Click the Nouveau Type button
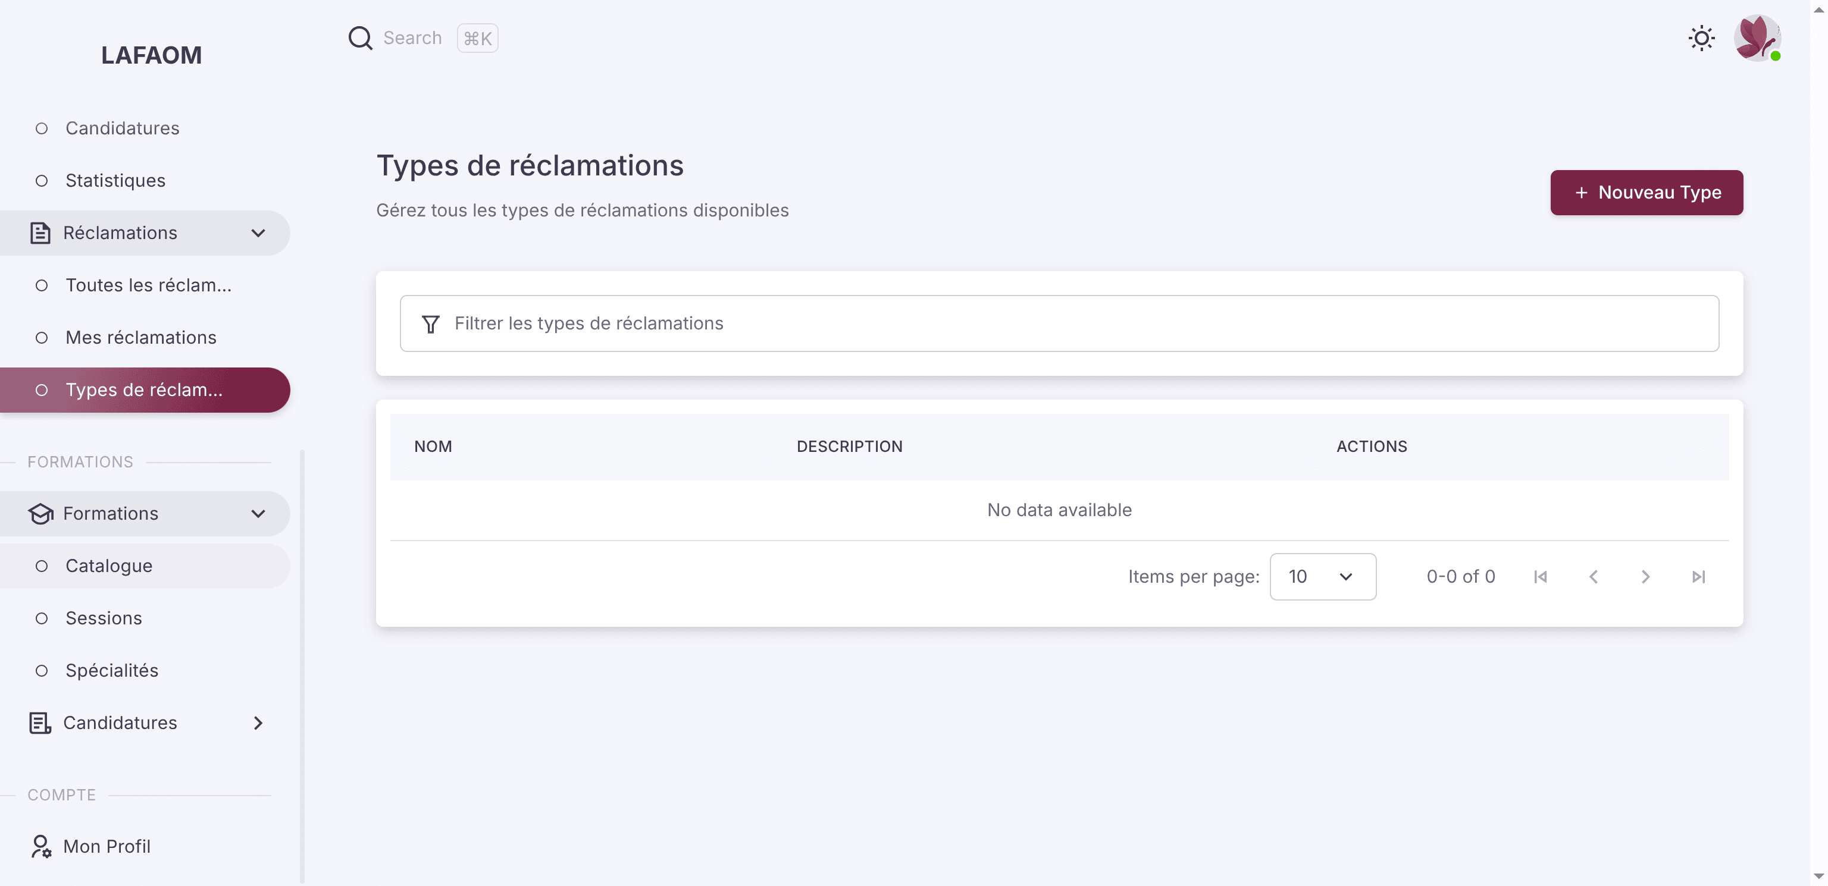This screenshot has height=886, width=1828. (x=1647, y=192)
